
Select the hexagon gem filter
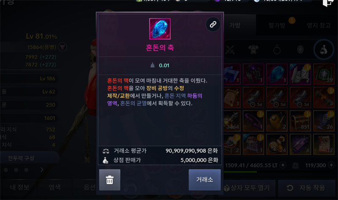click(x=300, y=50)
